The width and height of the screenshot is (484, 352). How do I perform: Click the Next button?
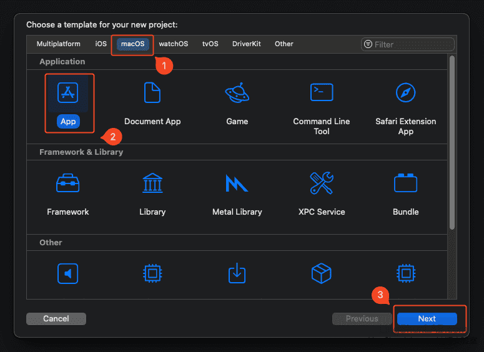click(x=427, y=319)
